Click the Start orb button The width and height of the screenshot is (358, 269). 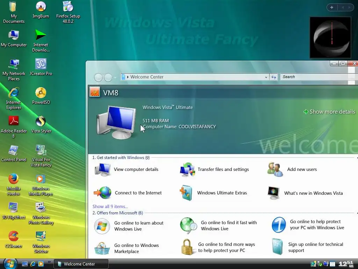[x=10, y=264]
